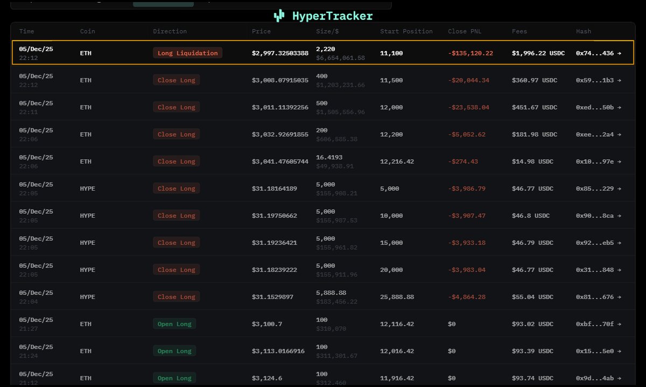The image size is (646, 387).
Task: Click the Long Liquidation badge
Action: click(x=187, y=53)
